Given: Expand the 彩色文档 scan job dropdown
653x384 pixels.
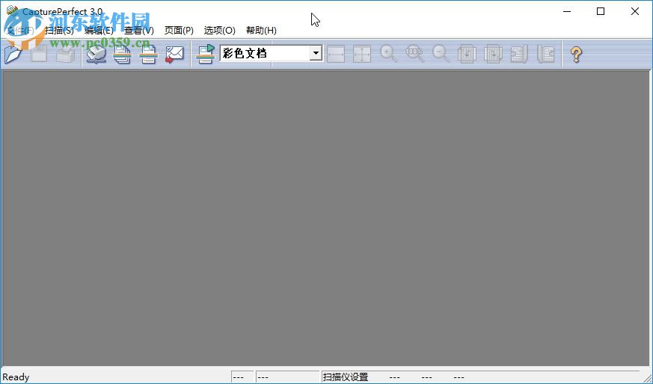Looking at the screenshot, I should (x=316, y=53).
